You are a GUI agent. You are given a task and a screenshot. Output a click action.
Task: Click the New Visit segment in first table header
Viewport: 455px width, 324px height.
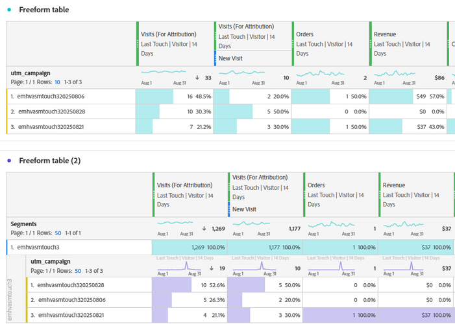[x=233, y=58]
